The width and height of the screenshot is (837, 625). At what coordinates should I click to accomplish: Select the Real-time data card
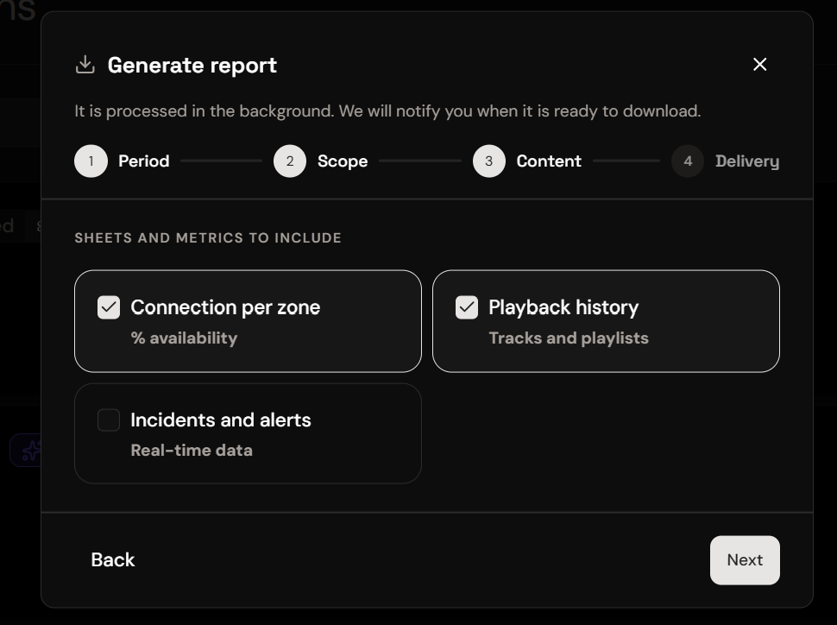coord(248,433)
